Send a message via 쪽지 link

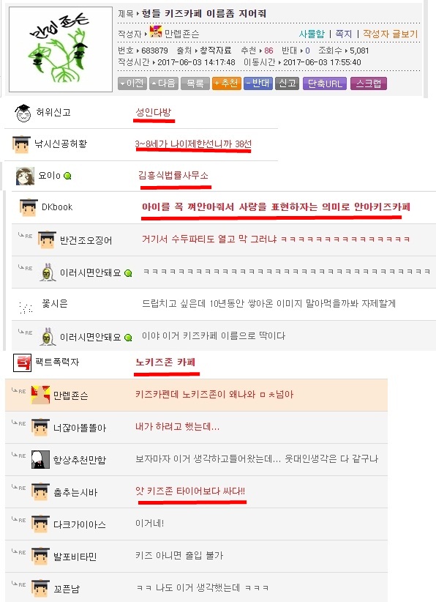pos(344,34)
